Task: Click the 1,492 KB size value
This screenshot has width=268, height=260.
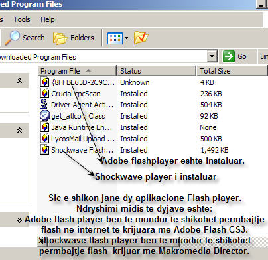Action: click(x=214, y=150)
